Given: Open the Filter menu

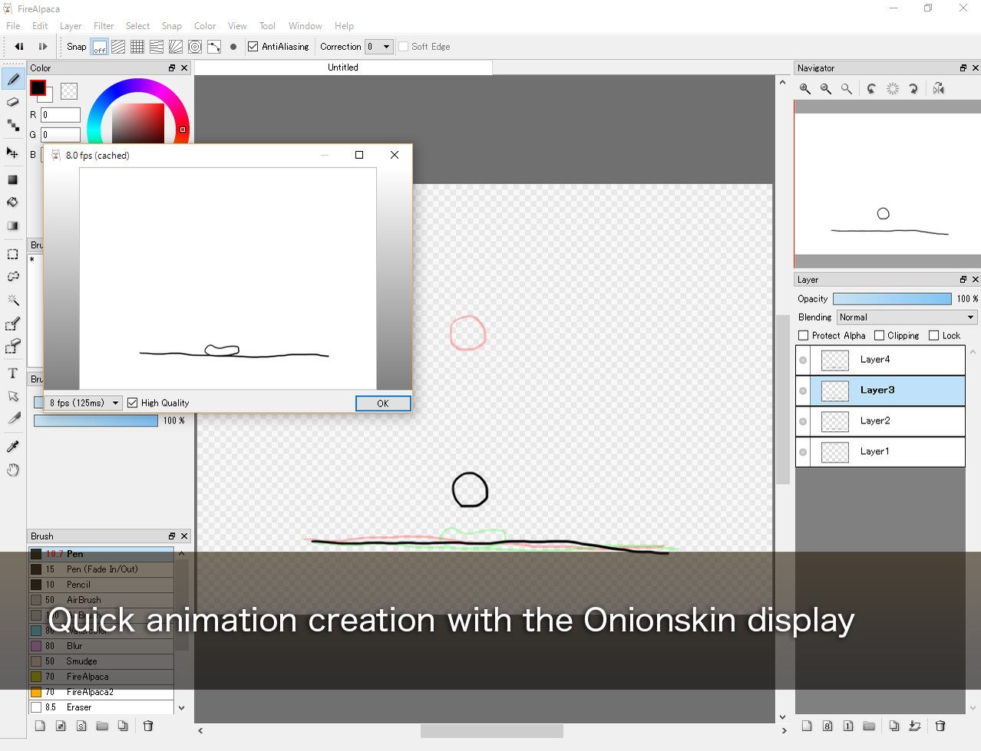Looking at the screenshot, I should point(104,25).
